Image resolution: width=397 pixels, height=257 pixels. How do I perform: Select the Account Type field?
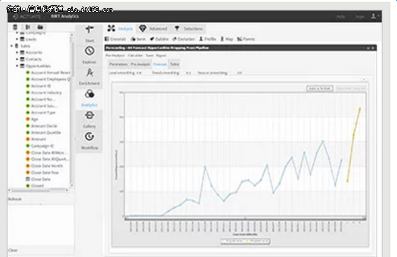point(43,113)
